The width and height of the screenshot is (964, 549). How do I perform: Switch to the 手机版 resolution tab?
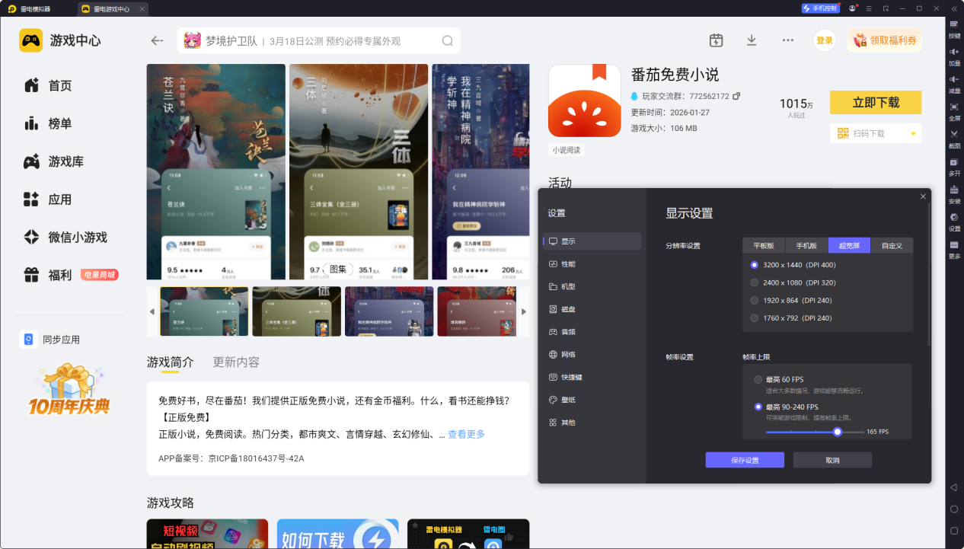click(806, 245)
